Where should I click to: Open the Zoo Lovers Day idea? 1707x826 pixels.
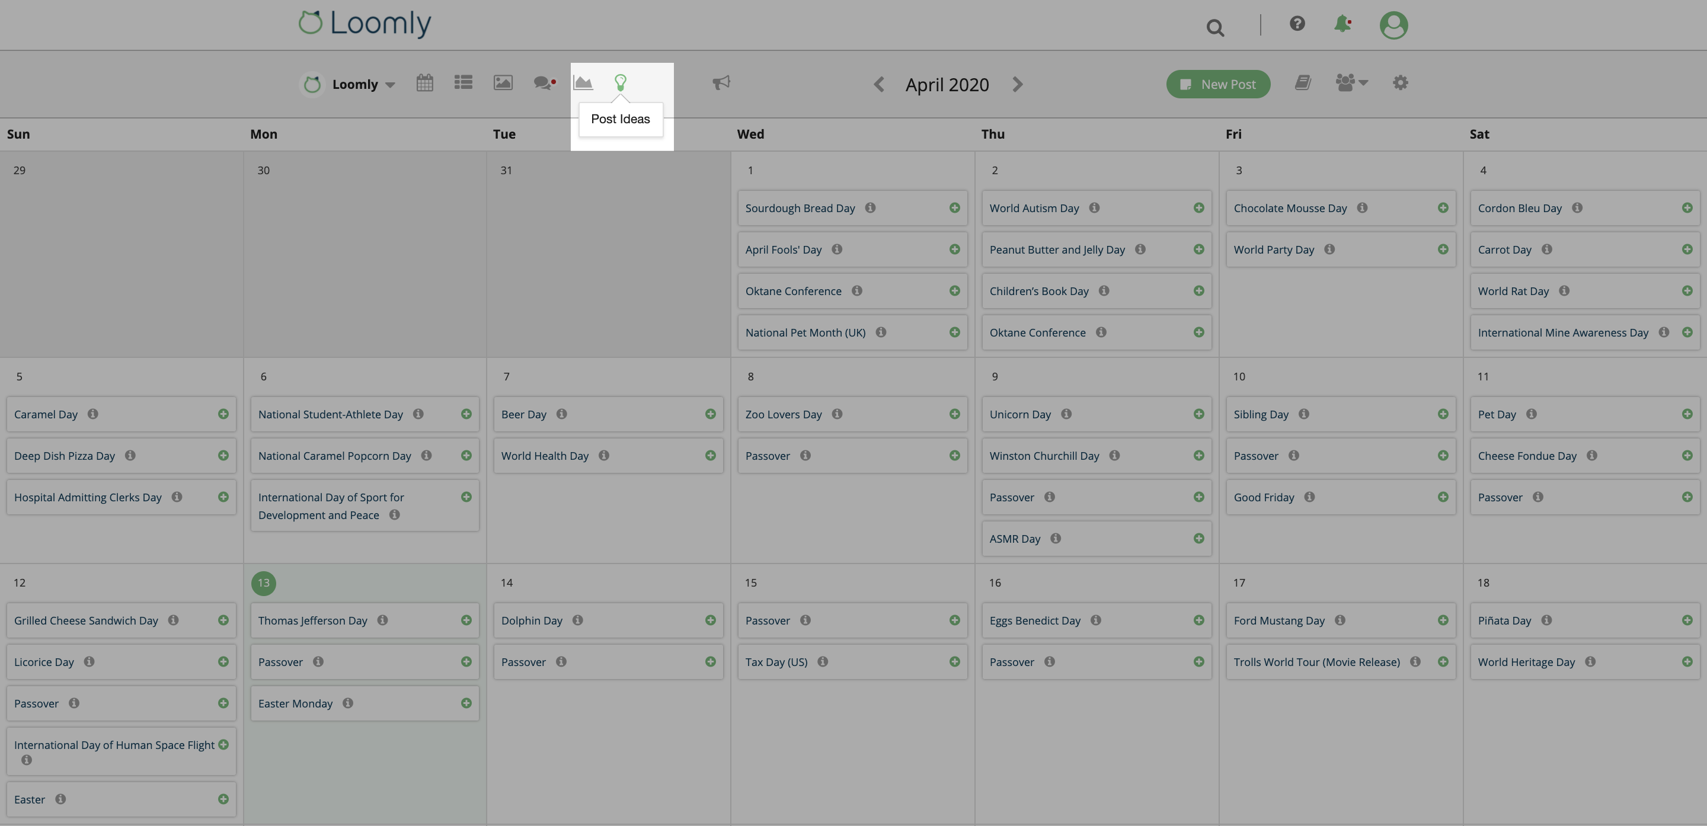[852, 415]
